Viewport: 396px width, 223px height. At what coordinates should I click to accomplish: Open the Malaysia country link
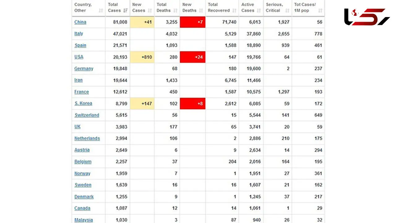click(84, 220)
